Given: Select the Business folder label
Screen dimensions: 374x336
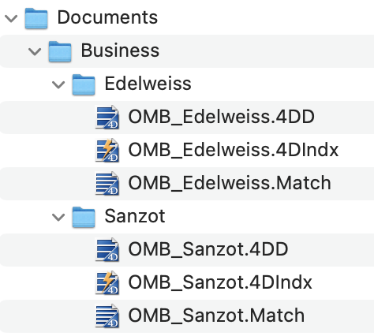Looking at the screenshot, I should [x=120, y=50].
